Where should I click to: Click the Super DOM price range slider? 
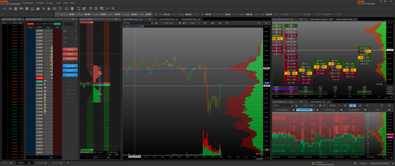click(44, 23)
